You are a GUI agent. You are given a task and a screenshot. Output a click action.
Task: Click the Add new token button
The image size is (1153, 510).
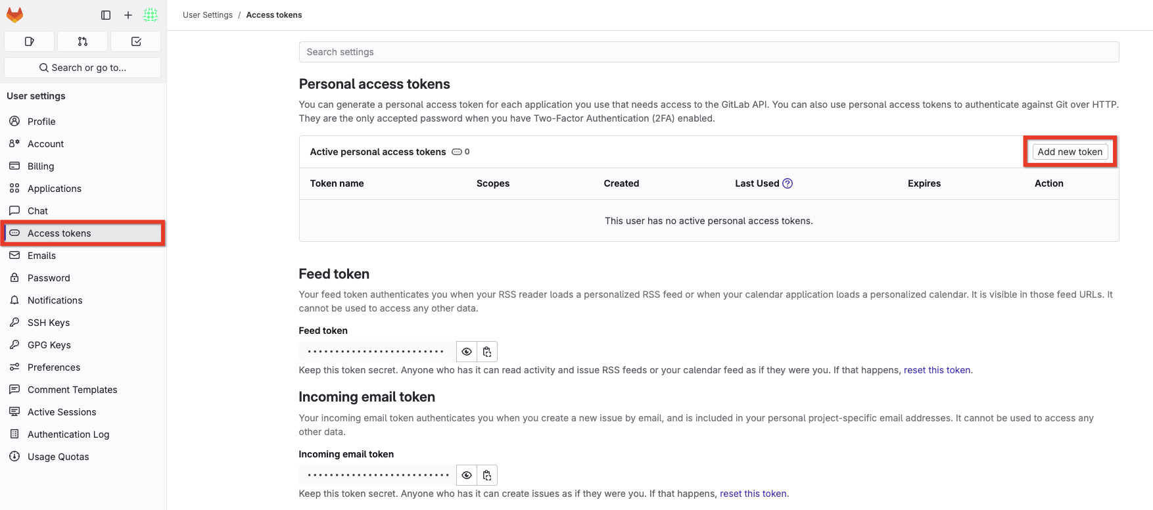(1070, 152)
